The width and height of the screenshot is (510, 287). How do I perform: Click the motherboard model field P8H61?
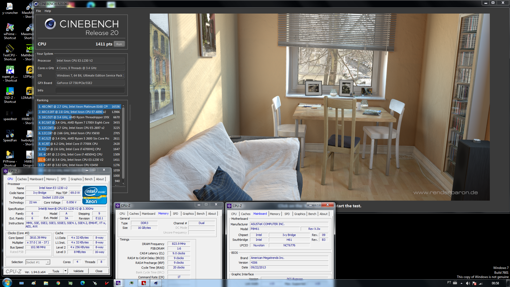[275, 229]
